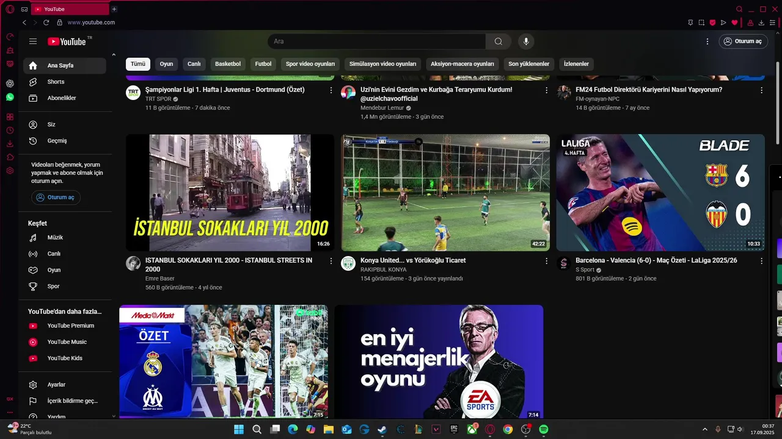Select Simülasyon video oyunları chip

point(382,64)
